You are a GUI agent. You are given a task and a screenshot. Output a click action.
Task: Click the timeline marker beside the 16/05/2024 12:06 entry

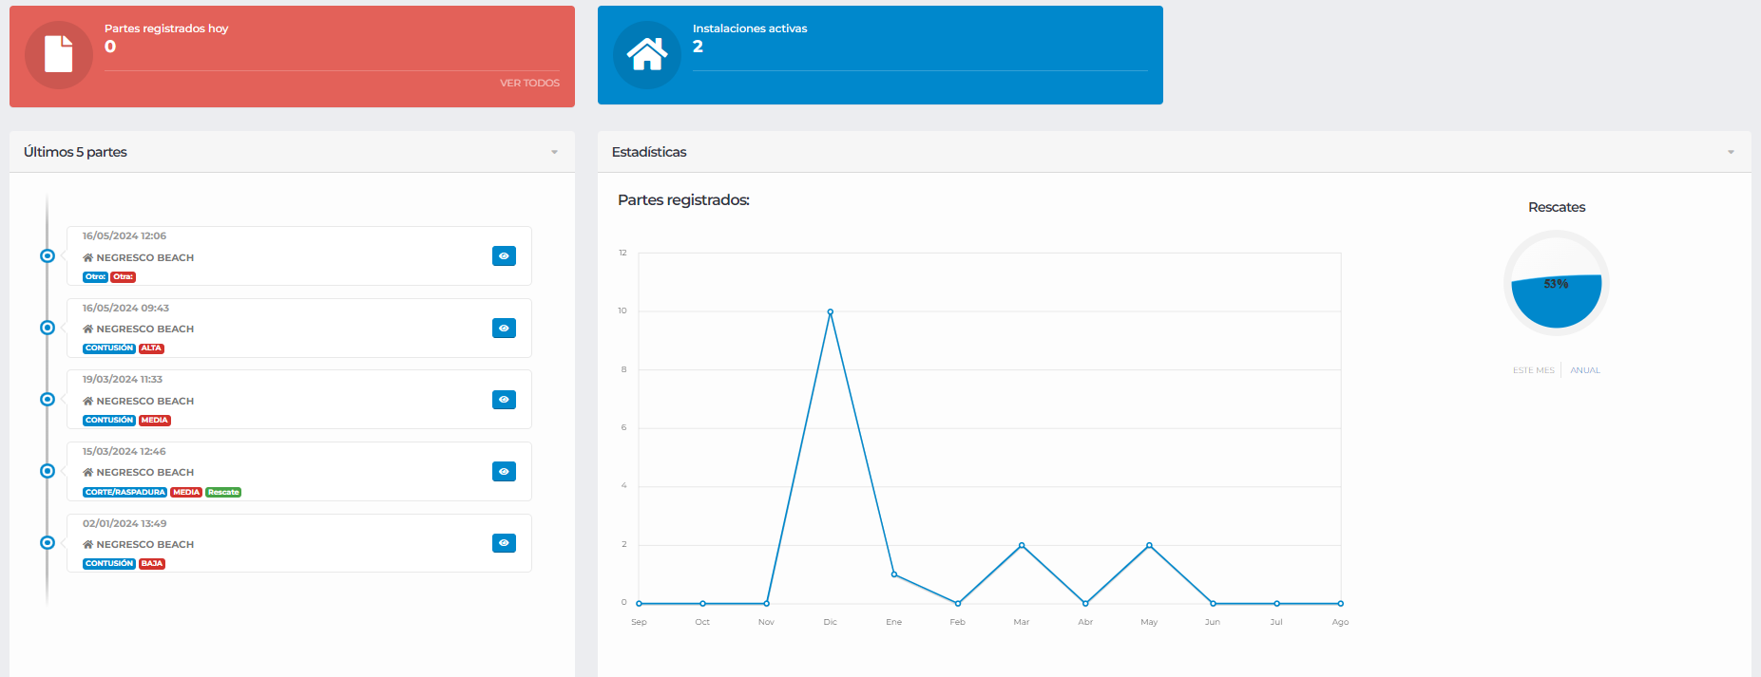point(48,256)
